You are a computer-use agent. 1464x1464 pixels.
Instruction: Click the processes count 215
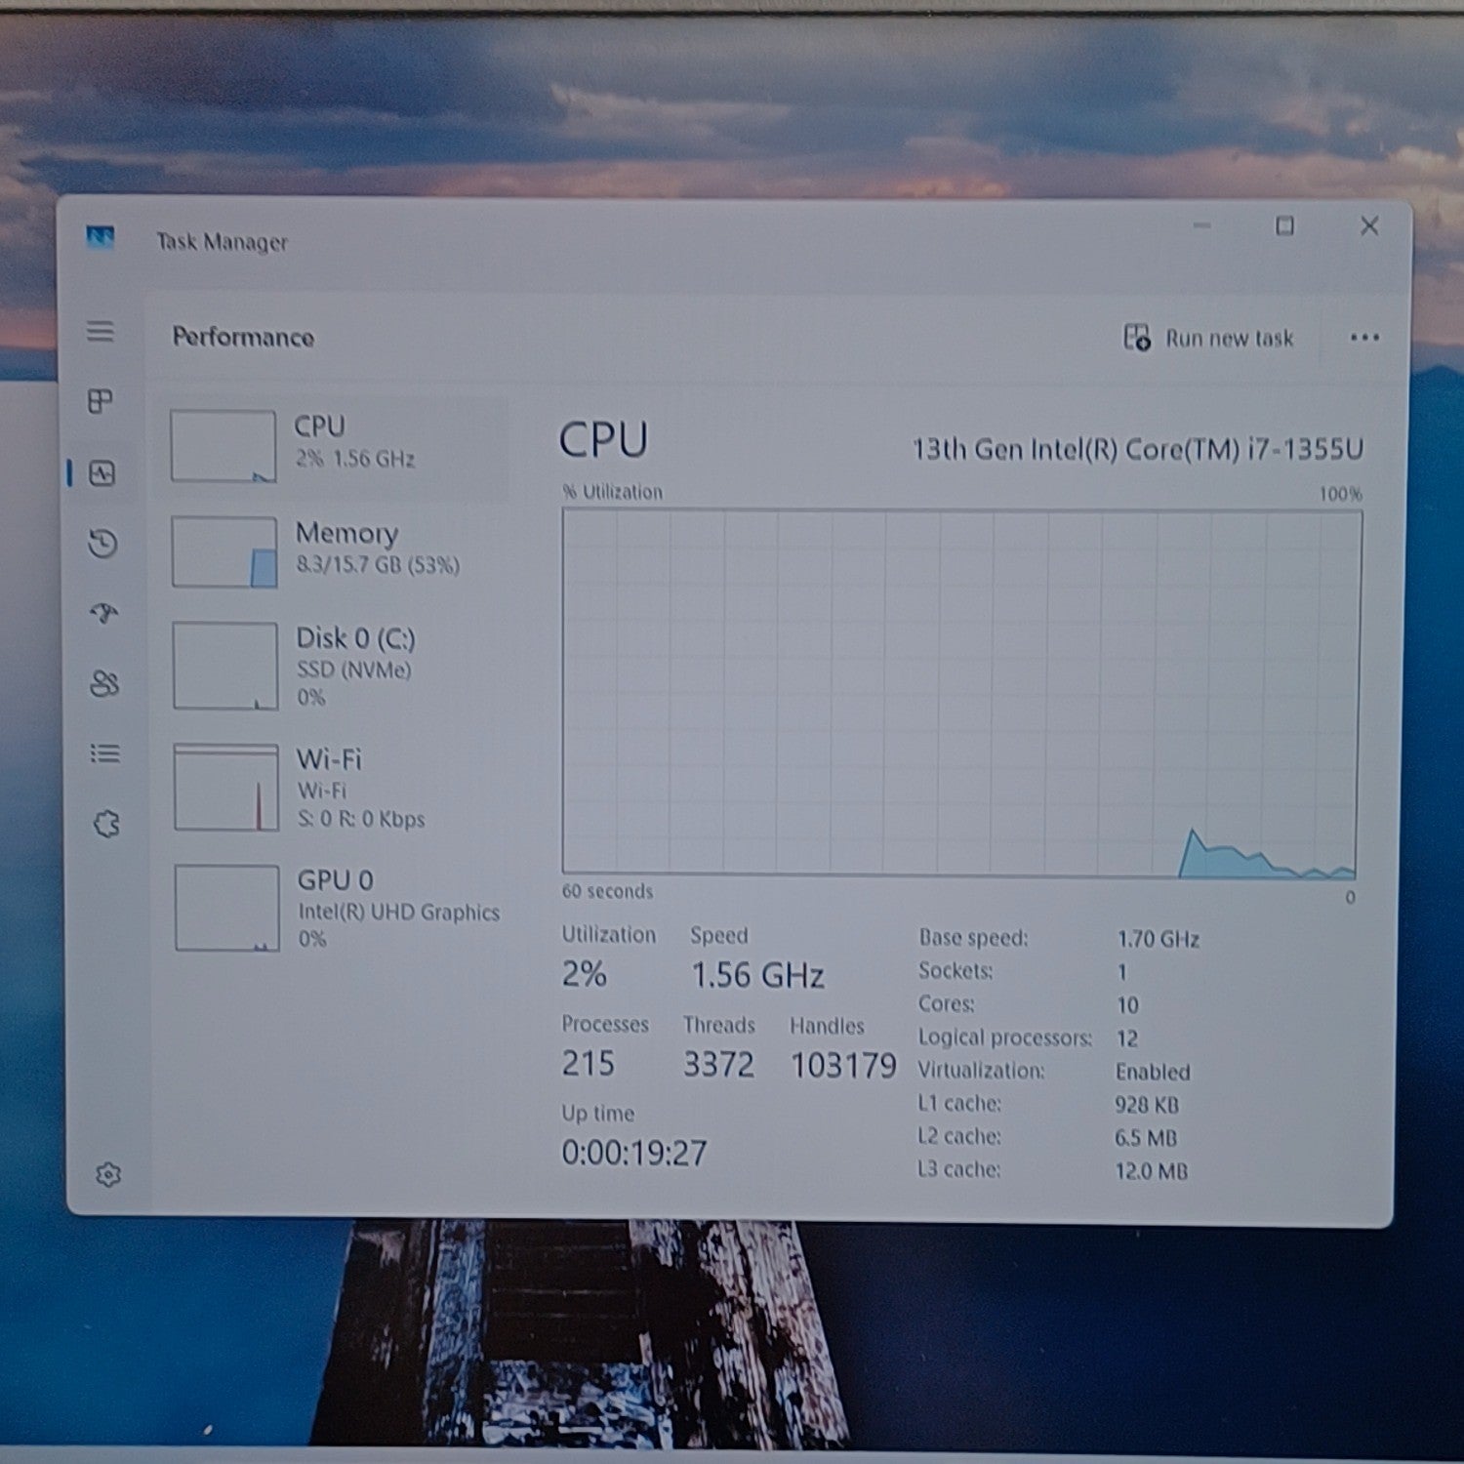tap(588, 1063)
